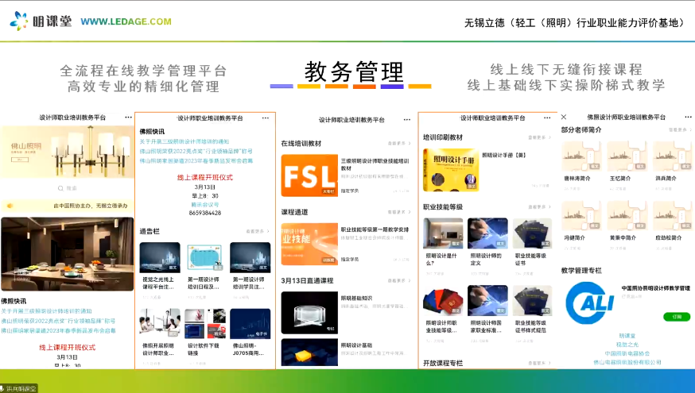Click the search magnifier icon under chandelier banner
Screen dimensions: 695x393
tap(60, 188)
